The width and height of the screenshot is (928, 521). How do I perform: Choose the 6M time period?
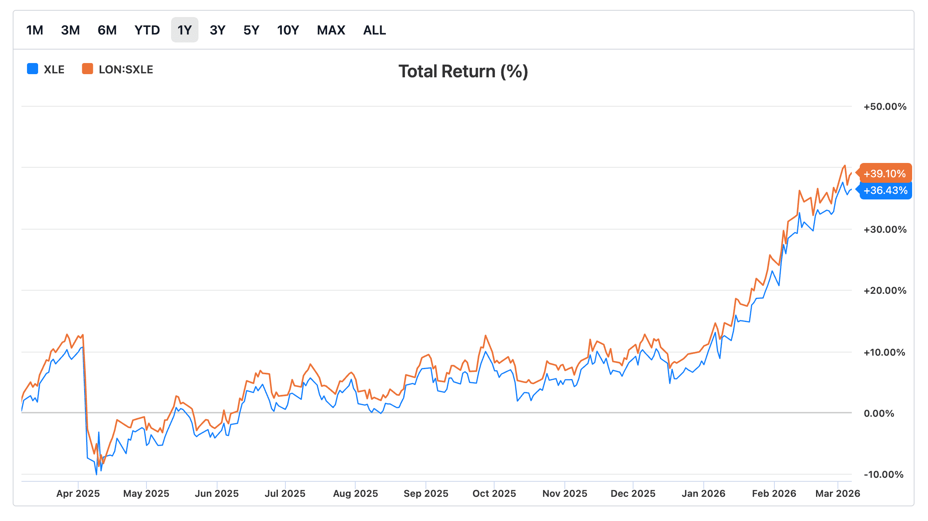tap(107, 30)
